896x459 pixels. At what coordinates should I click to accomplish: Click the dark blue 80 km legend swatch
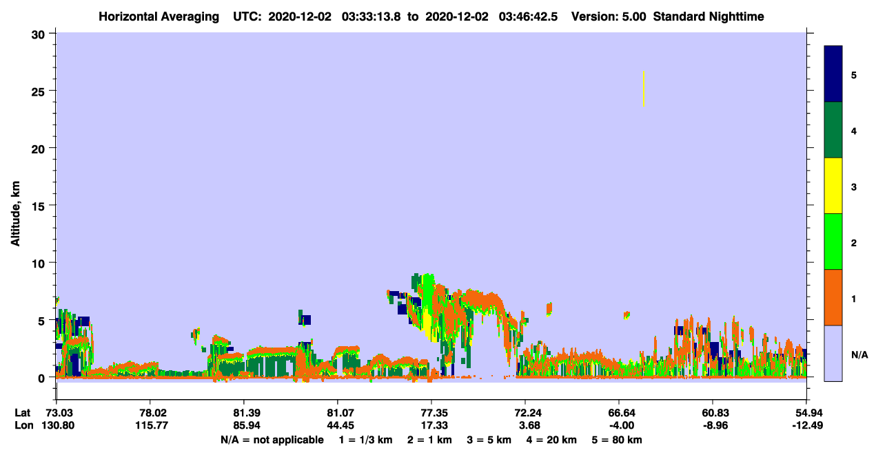(833, 74)
